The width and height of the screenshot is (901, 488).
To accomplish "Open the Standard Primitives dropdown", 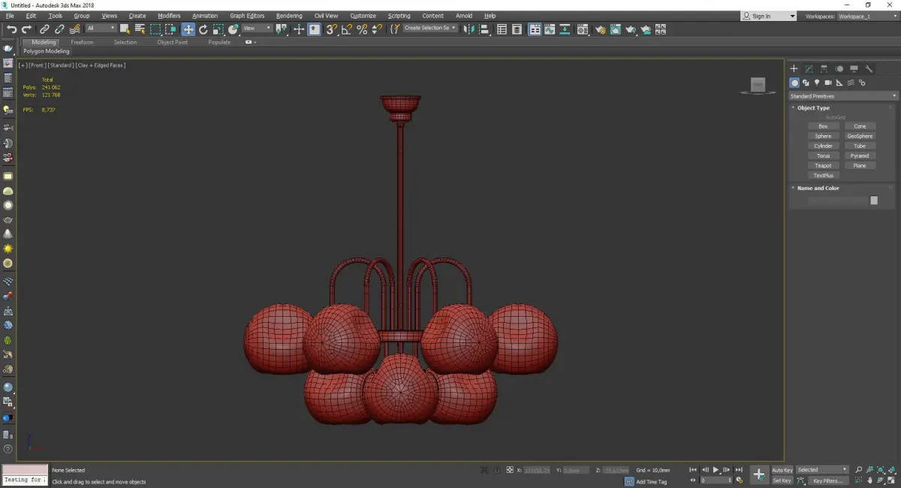I will click(x=842, y=96).
